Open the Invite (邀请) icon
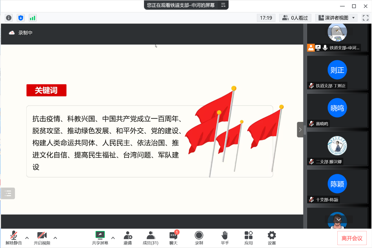This screenshot has width=372, height=248. coord(128,238)
